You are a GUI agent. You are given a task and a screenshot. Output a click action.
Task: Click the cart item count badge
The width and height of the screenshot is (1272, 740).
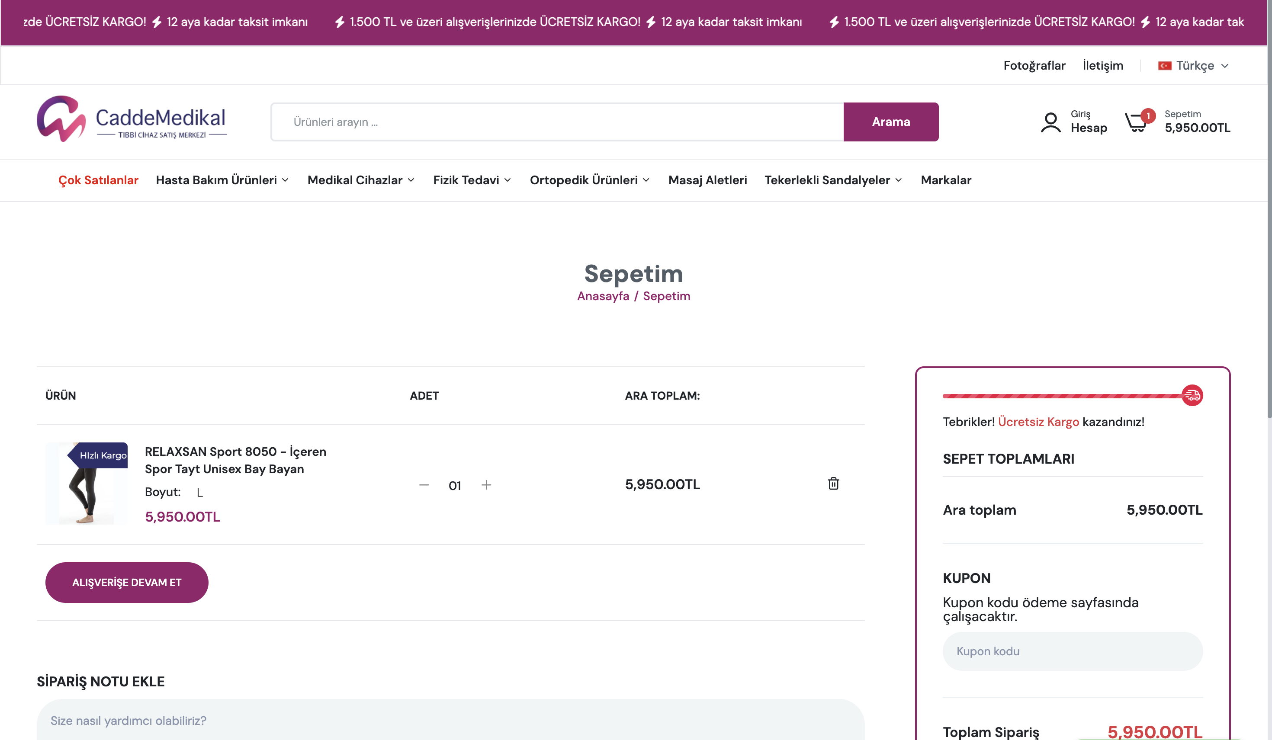tap(1148, 115)
